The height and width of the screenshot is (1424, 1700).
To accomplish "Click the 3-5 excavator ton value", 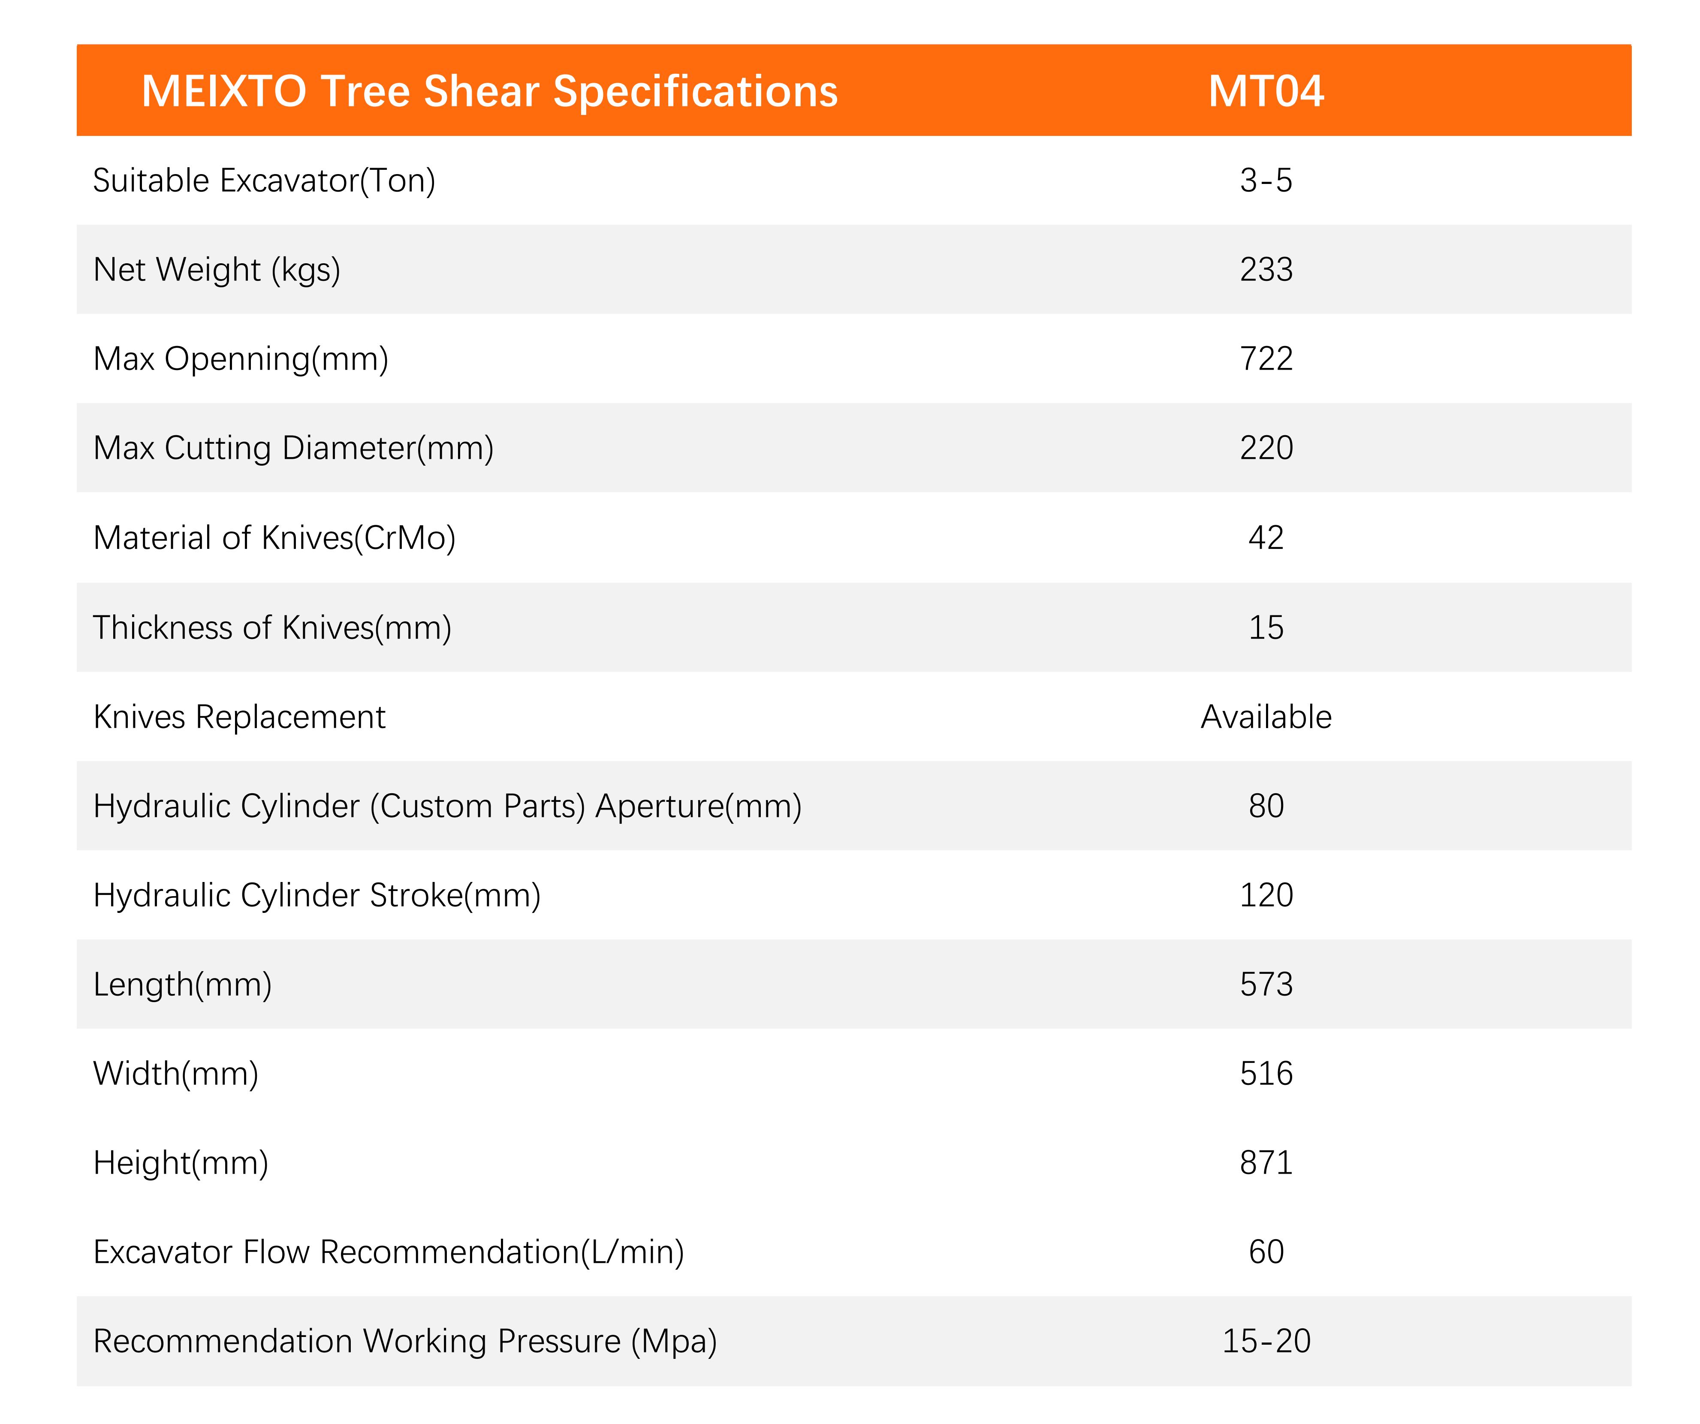I will [x=1265, y=181].
